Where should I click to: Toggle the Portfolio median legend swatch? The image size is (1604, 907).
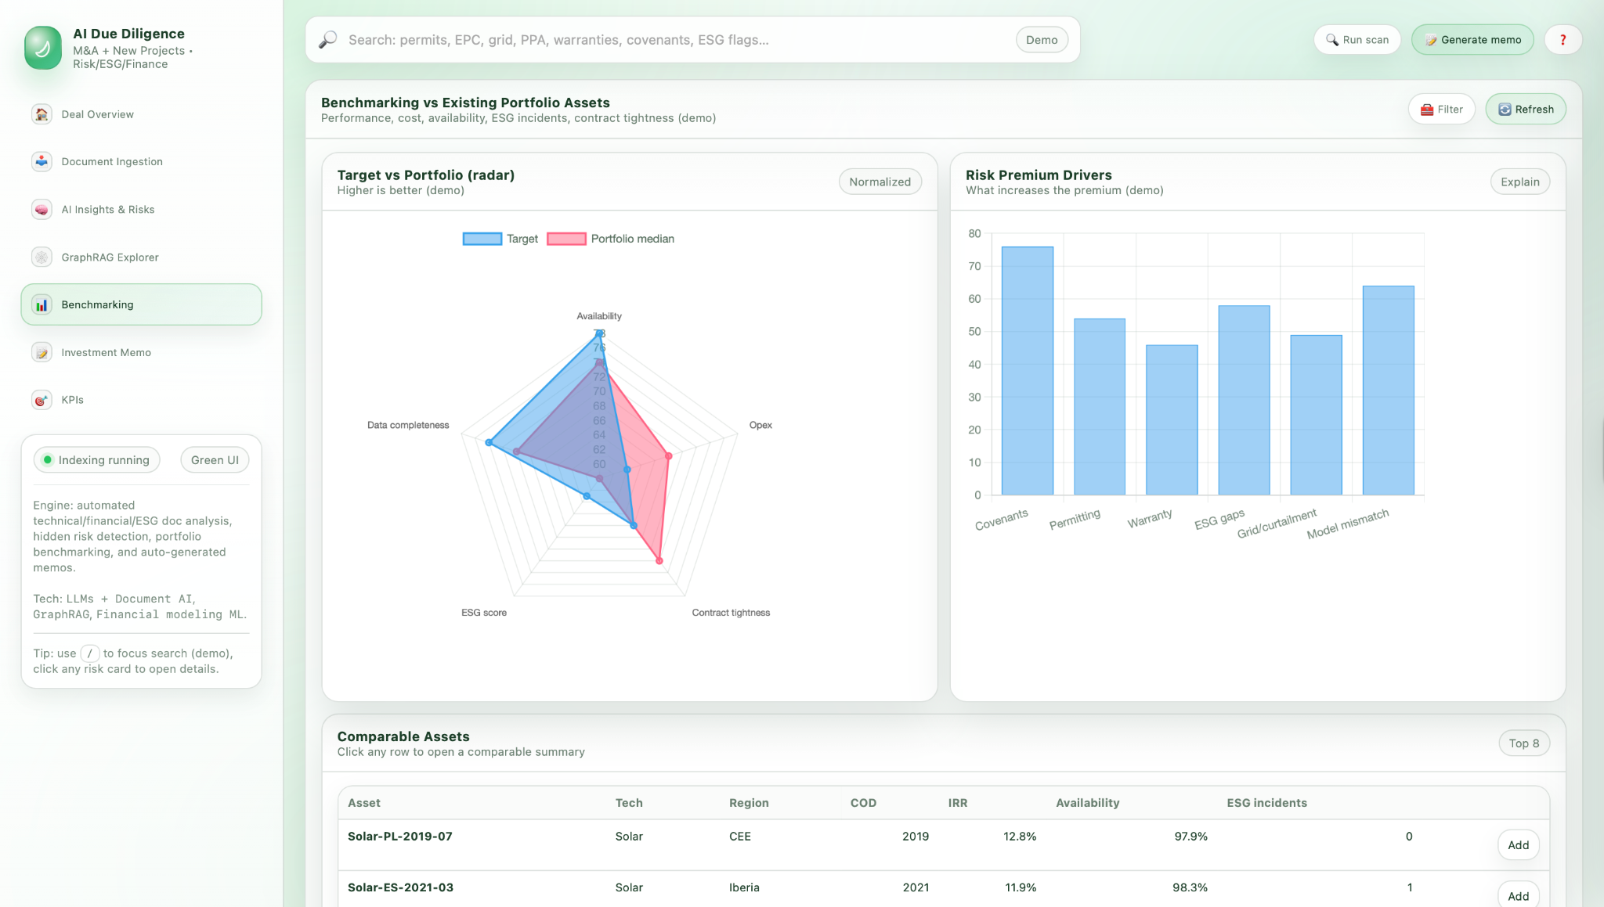click(566, 239)
